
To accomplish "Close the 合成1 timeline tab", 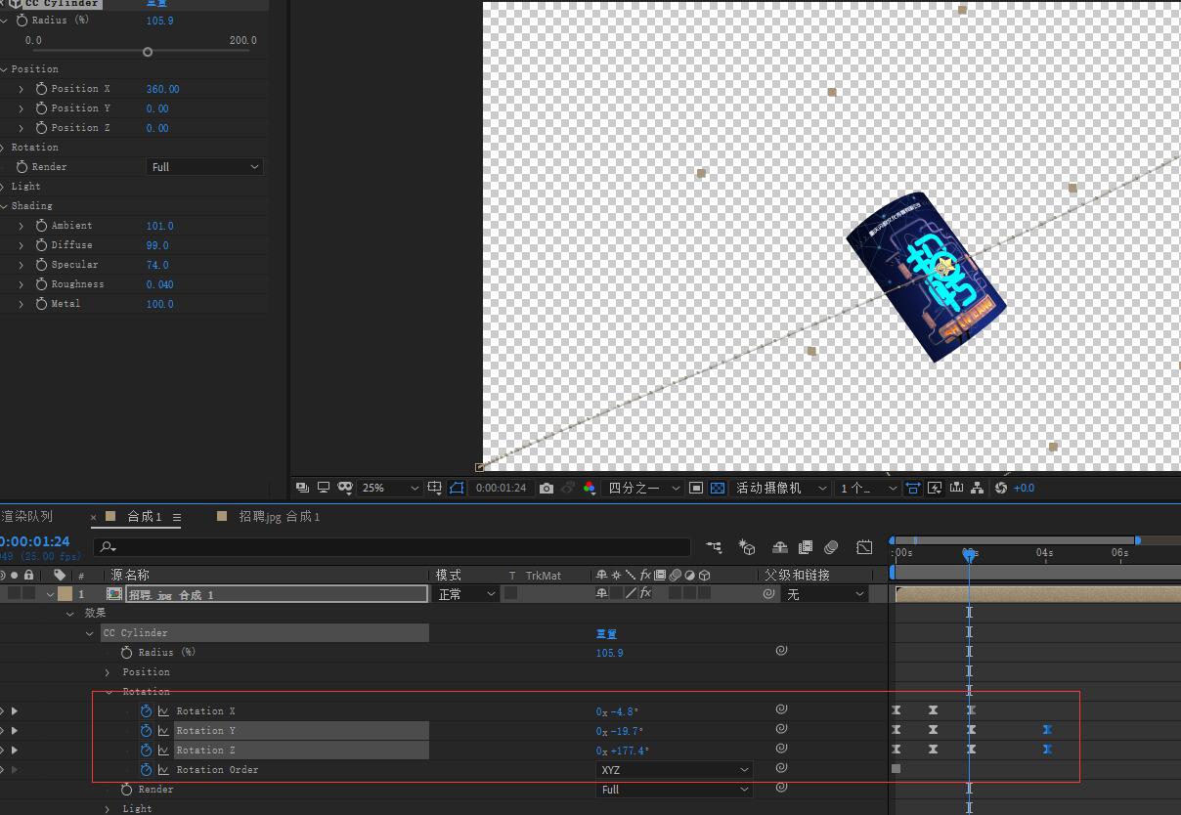I will 94,517.
